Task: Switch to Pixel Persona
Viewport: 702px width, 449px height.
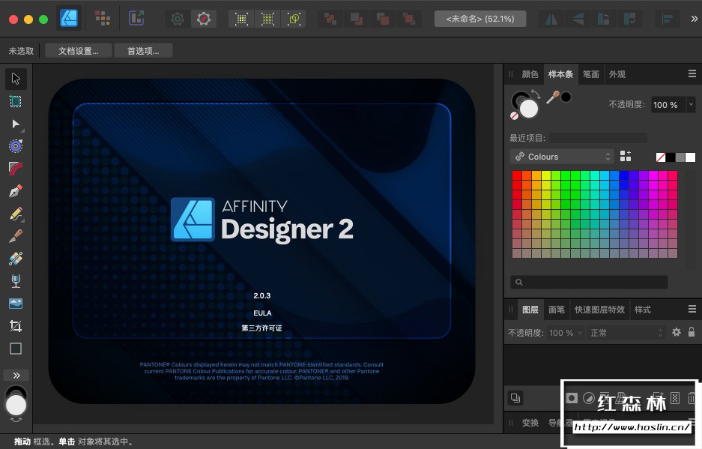Action: (x=103, y=19)
